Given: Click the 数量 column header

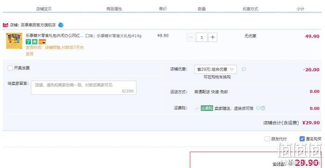Looking at the screenshot, I should coord(202,9).
